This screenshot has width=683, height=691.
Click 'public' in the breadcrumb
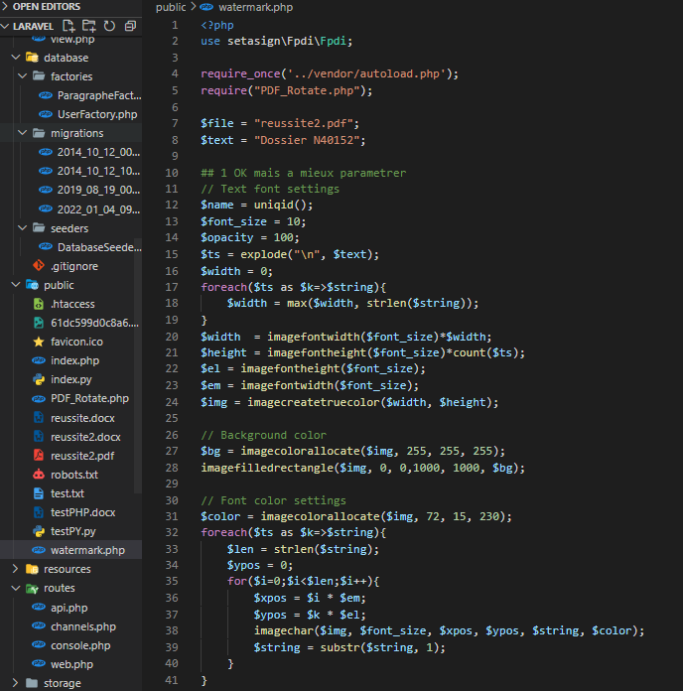click(x=171, y=7)
